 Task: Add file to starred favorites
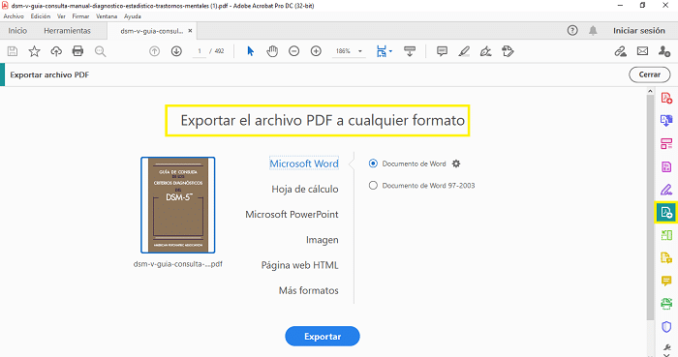34,51
